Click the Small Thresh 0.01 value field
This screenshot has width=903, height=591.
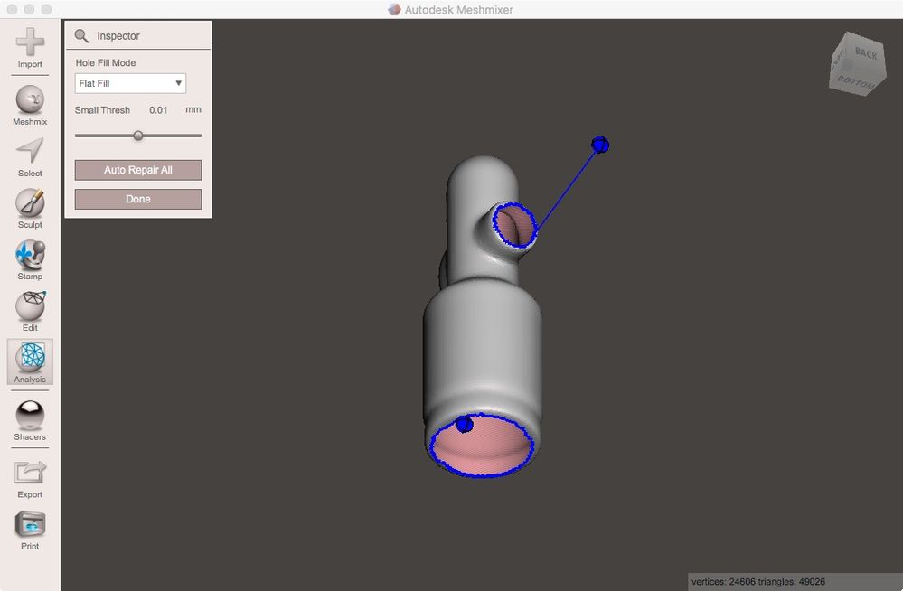coord(158,110)
